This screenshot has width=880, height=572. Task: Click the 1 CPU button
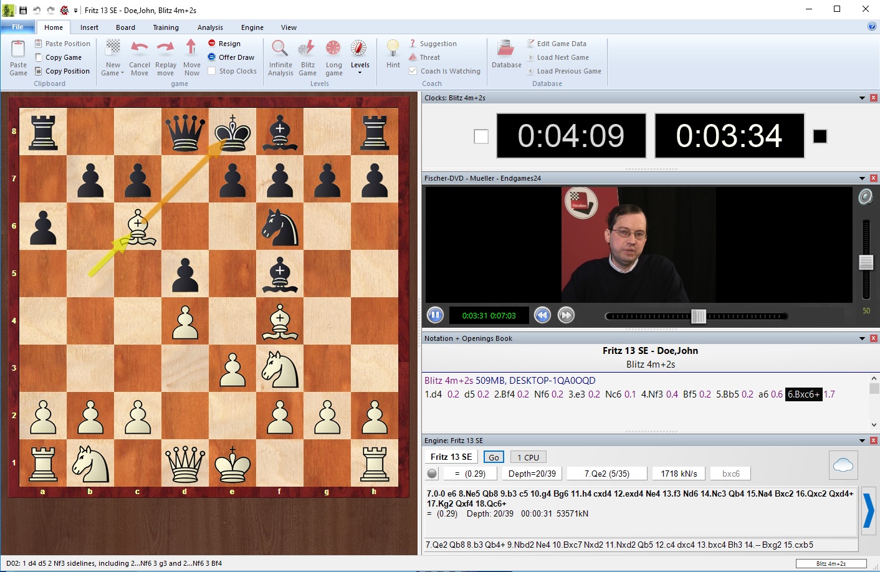tap(527, 457)
